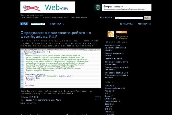Click the orange RSS feed icon

click(x=111, y=34)
